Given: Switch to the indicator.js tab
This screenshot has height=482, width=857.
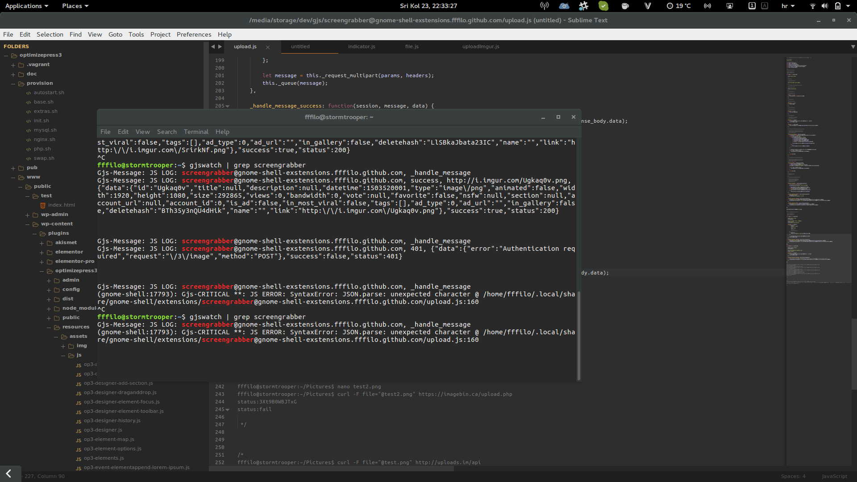Looking at the screenshot, I should 362,46.
